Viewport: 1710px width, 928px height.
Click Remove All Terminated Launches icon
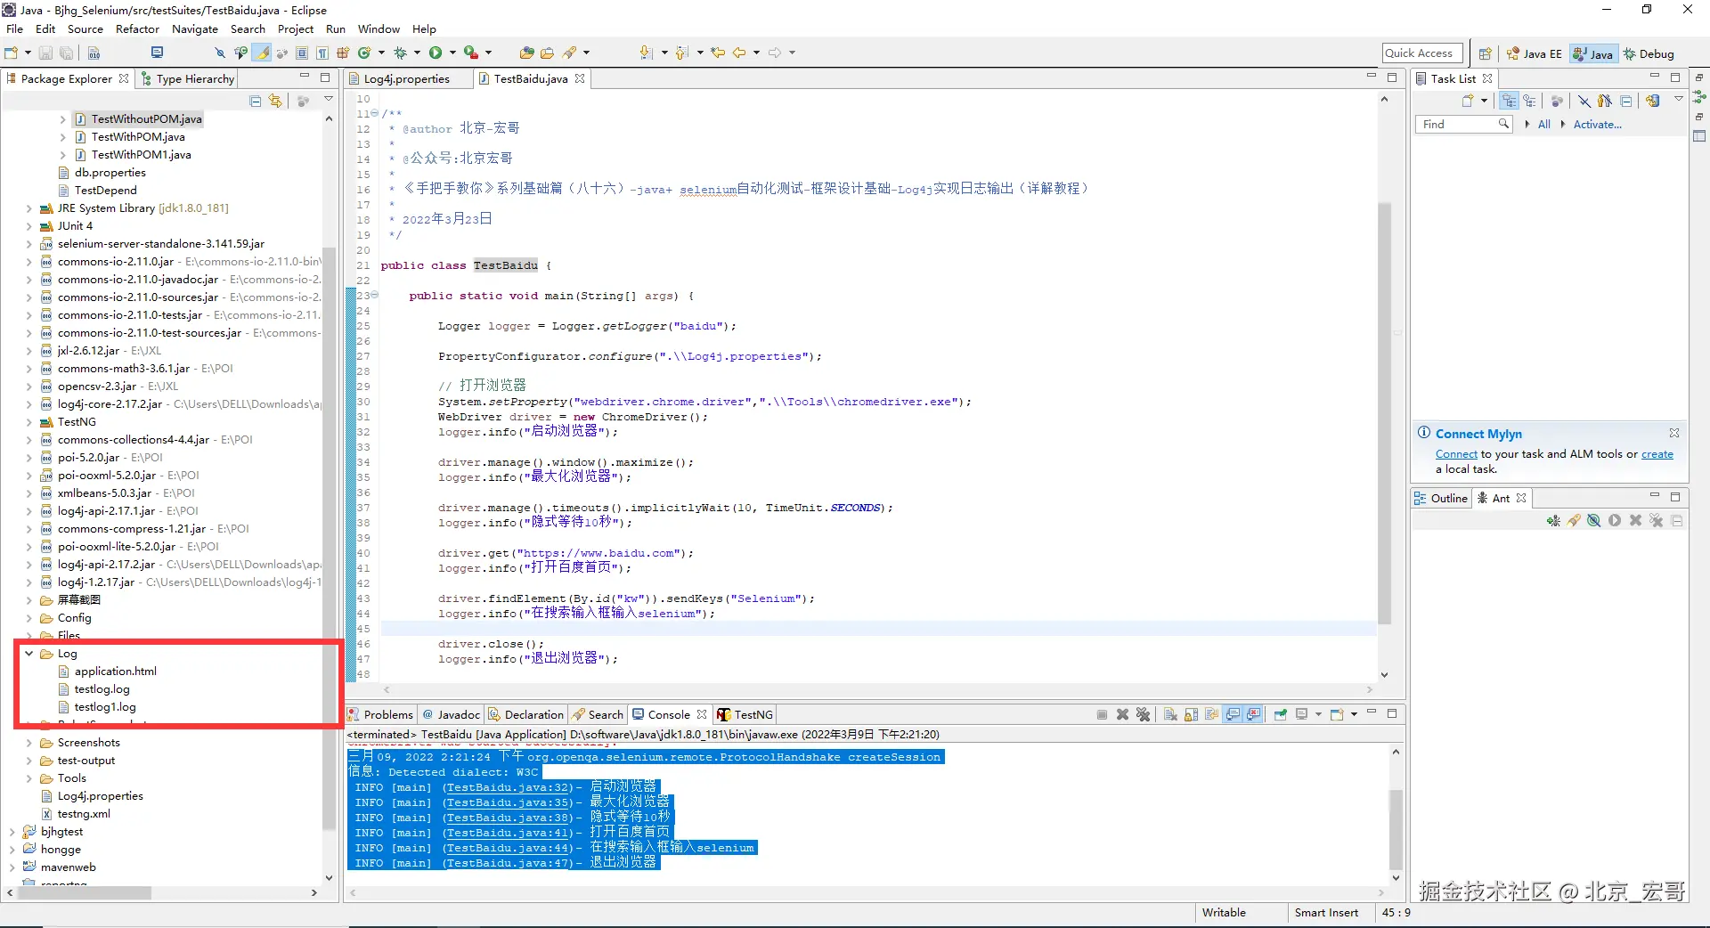point(1144,715)
